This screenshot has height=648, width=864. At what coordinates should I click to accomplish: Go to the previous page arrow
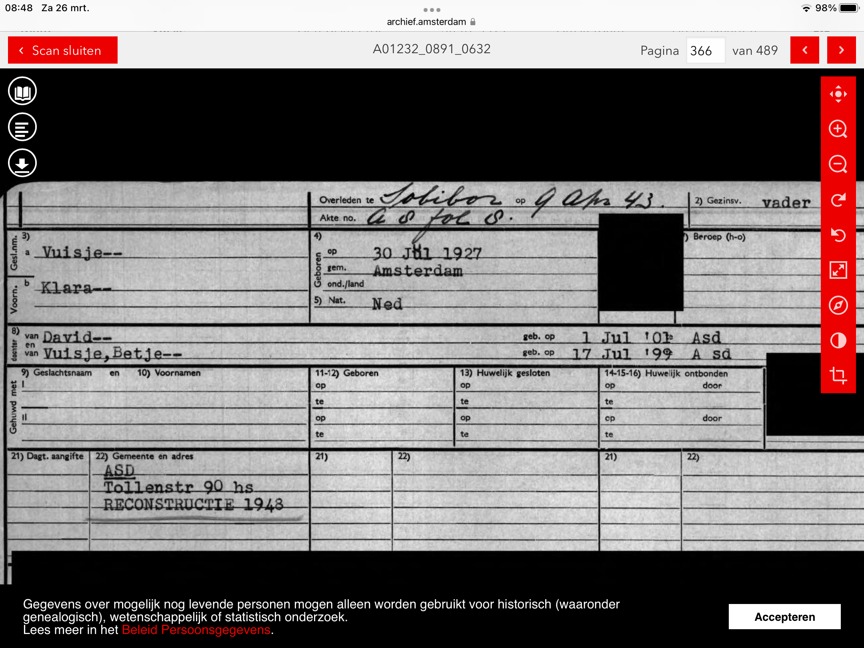[804, 50]
